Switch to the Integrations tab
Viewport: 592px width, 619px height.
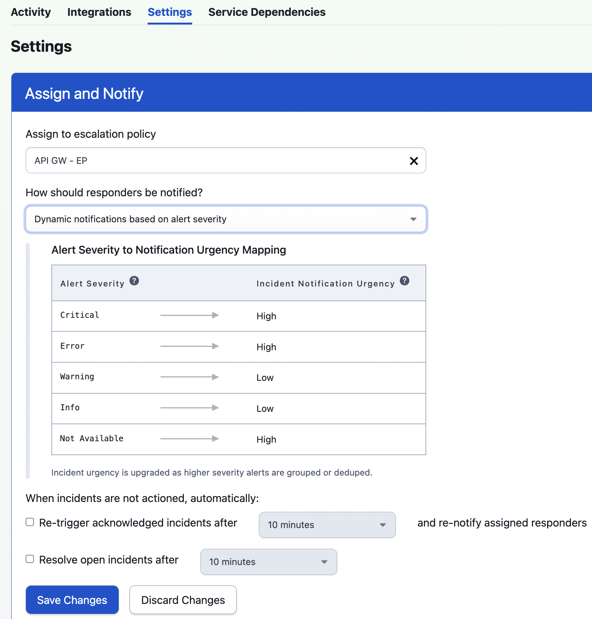[99, 12]
